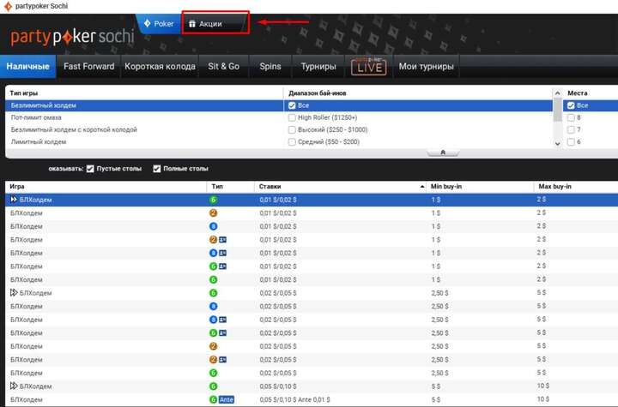Open the Короткая колода tab
Screen dimensions: 618x407
[x=160, y=67]
